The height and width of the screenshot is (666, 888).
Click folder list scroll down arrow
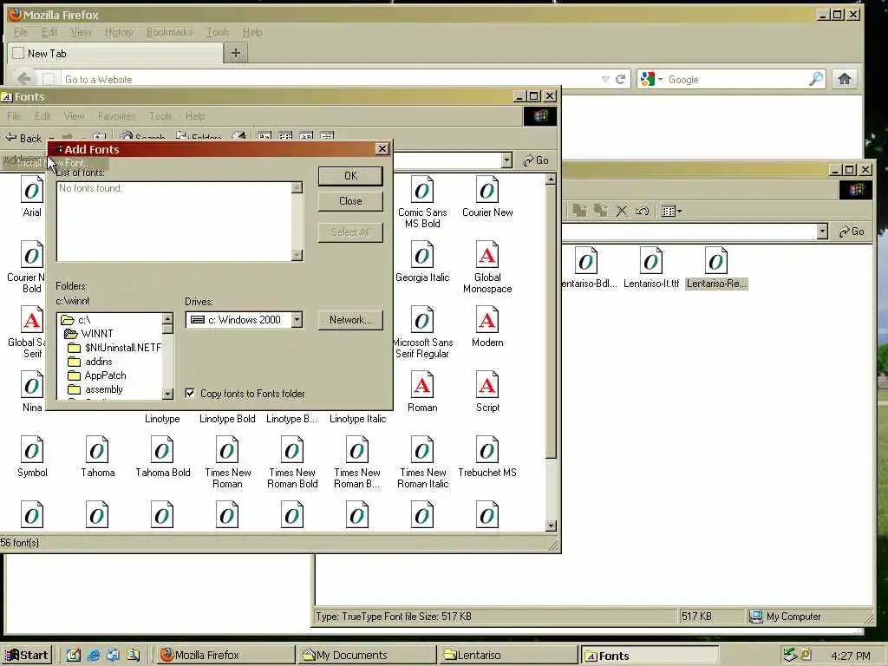(x=167, y=394)
